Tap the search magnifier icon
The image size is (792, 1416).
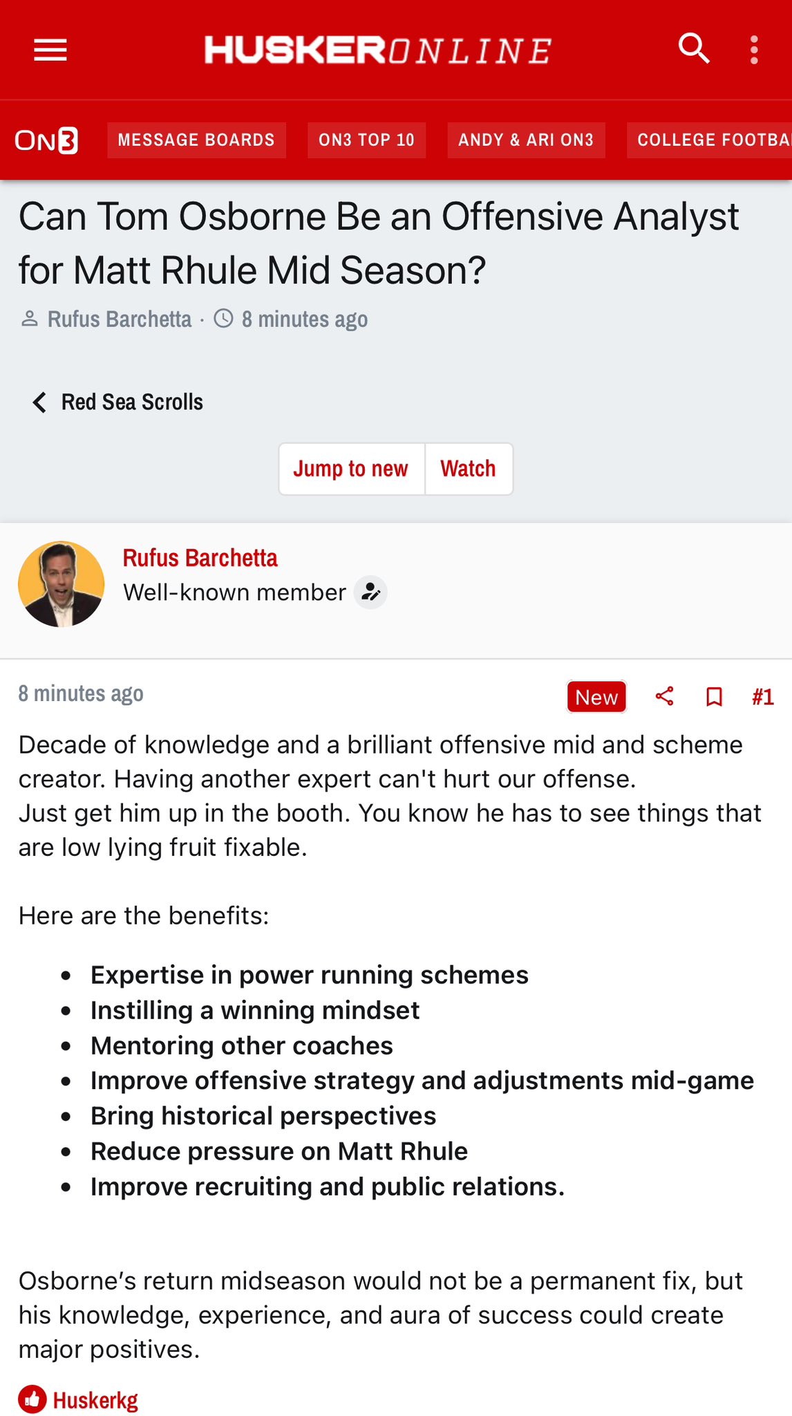(x=693, y=49)
